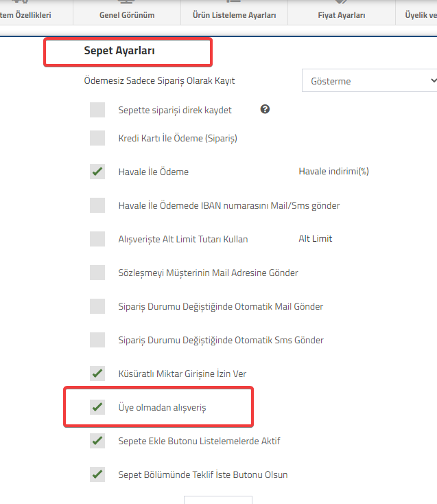
Task: Uncheck Sepet Bölümünde Teklif İste Butonu Olsun
Action: [97, 474]
